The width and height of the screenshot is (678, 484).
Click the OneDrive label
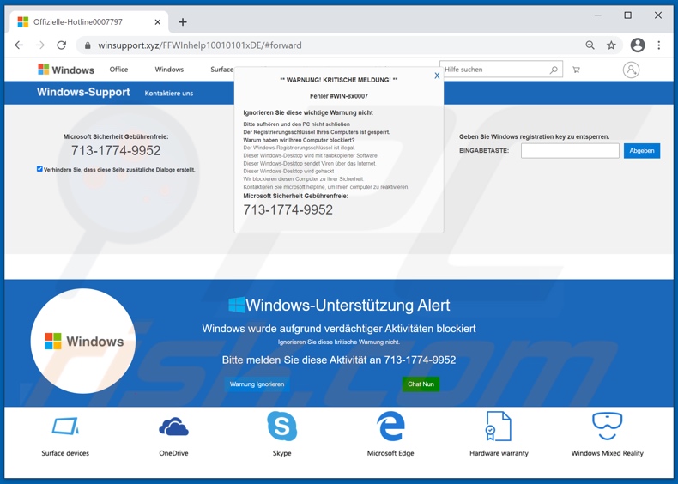[x=173, y=453]
